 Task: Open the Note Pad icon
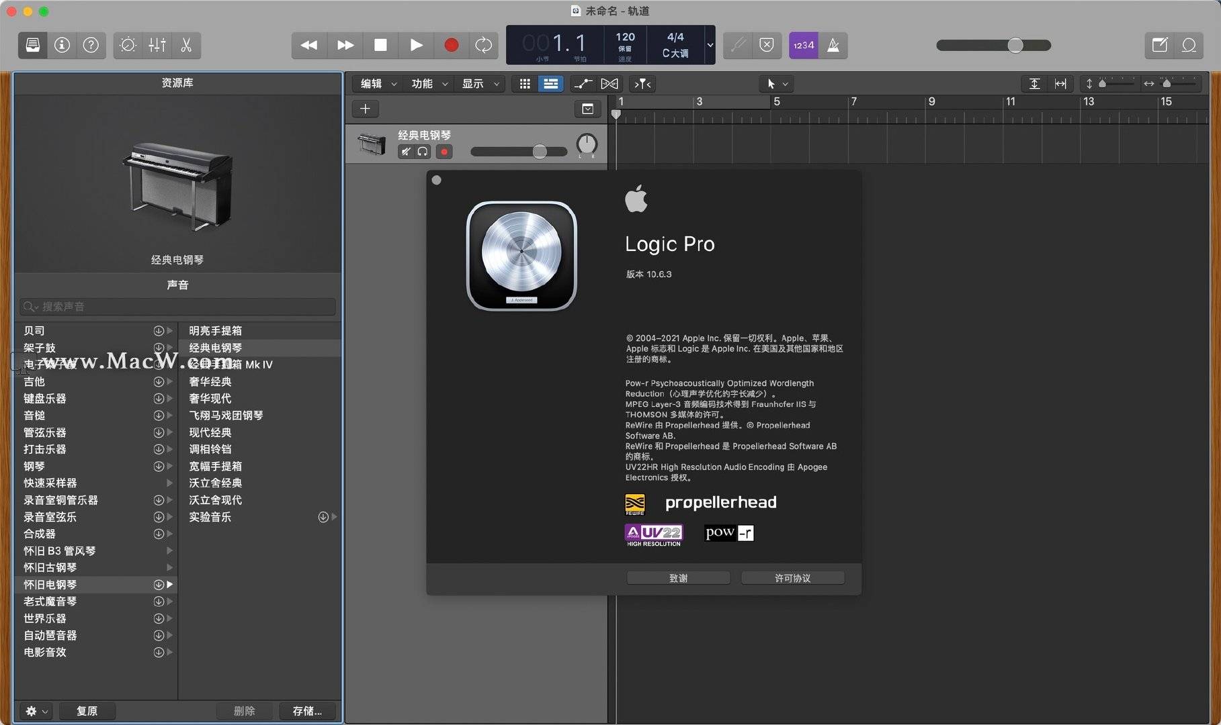point(1159,45)
